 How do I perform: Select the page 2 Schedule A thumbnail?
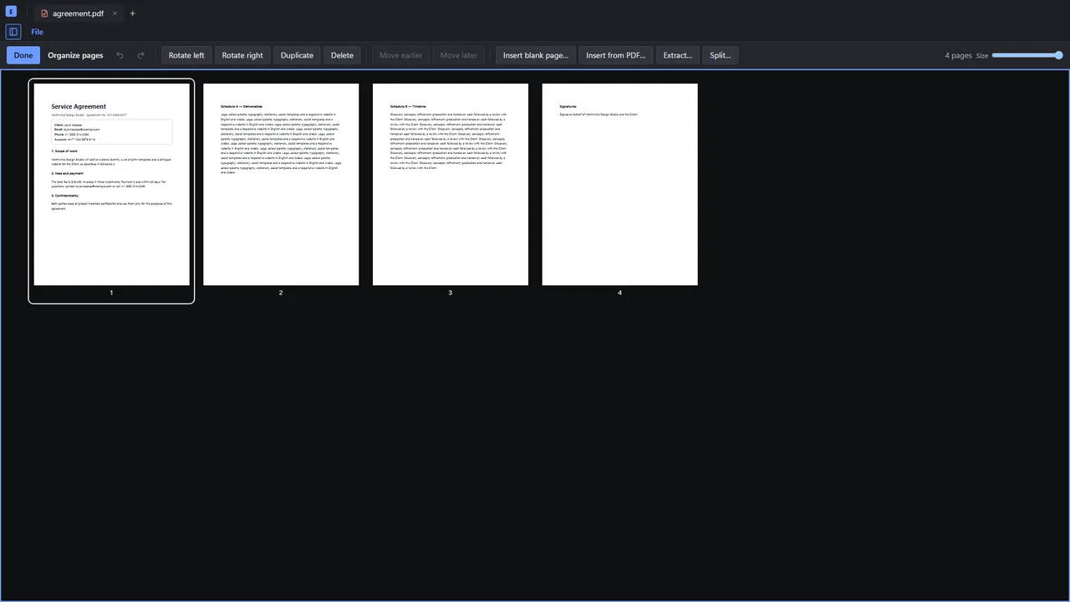[x=281, y=184]
